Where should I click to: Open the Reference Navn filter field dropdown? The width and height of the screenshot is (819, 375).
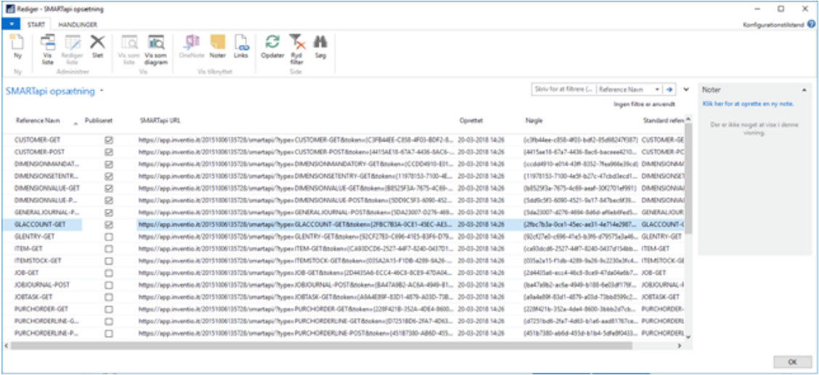(x=658, y=89)
